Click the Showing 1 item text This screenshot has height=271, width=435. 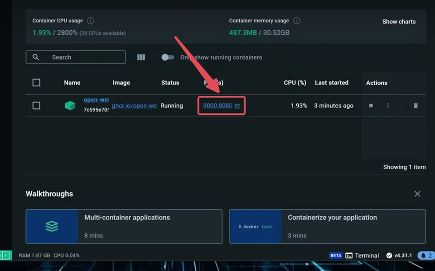[405, 167]
